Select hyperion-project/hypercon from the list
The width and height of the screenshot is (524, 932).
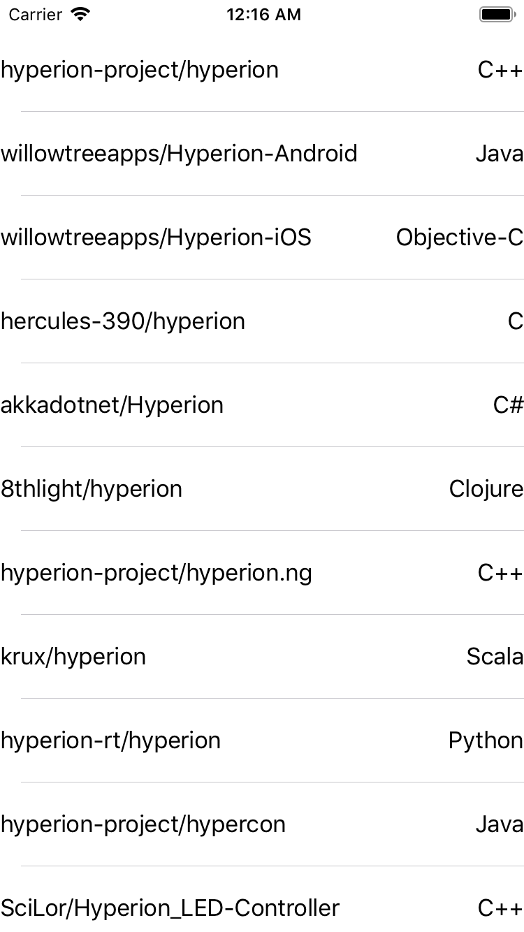(x=143, y=824)
